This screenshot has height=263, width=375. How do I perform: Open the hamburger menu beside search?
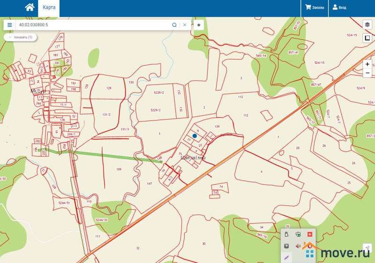click(9, 25)
